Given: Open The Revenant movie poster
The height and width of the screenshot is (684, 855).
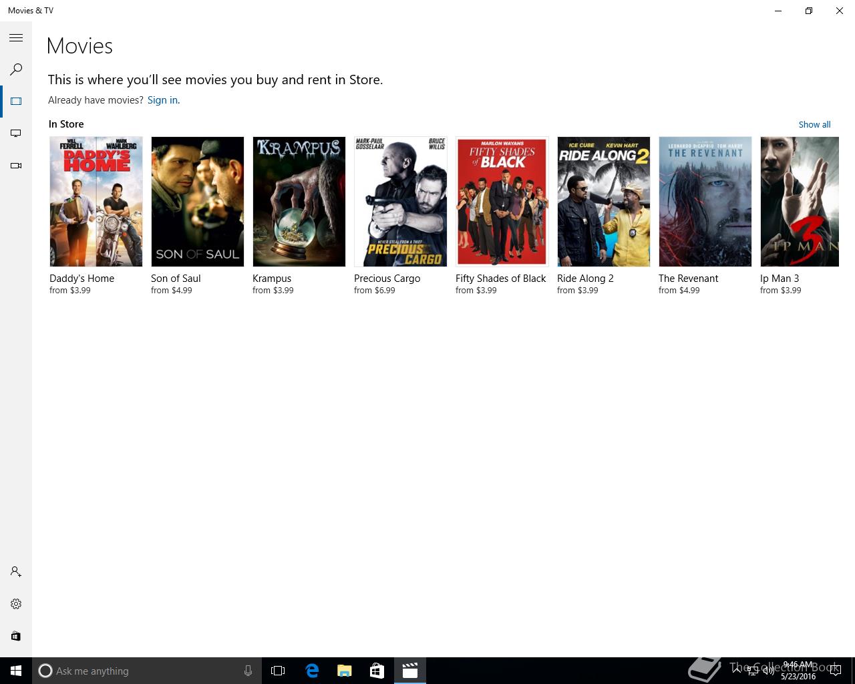Looking at the screenshot, I should click(705, 202).
